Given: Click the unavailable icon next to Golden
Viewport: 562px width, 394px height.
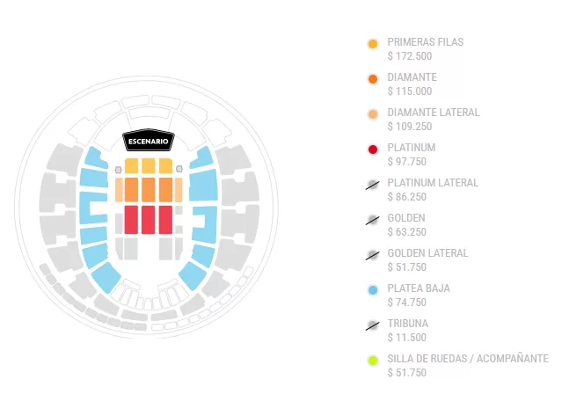Looking at the screenshot, I should (x=373, y=219).
